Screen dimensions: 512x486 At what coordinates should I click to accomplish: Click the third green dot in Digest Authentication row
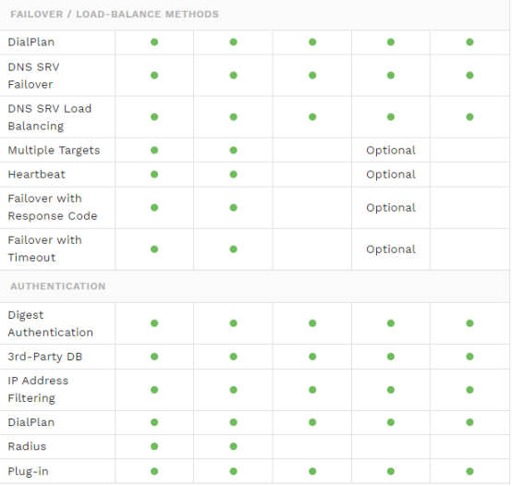[312, 323]
